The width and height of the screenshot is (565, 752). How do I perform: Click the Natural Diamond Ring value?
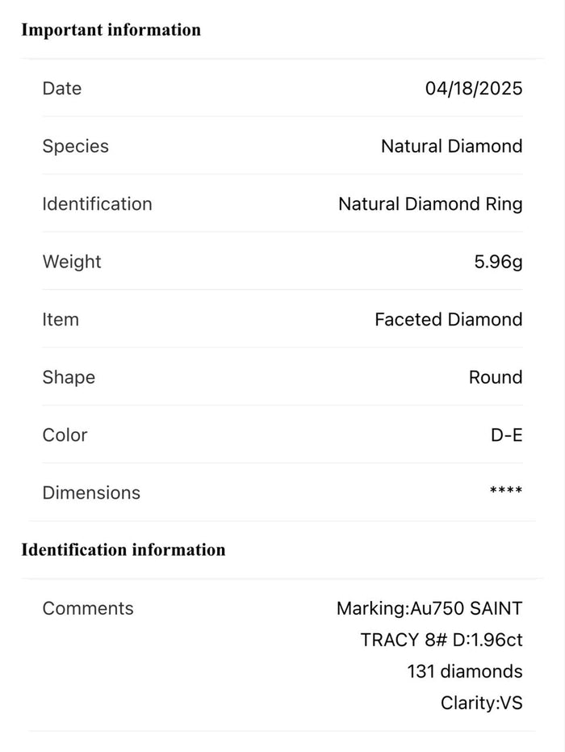[430, 204]
